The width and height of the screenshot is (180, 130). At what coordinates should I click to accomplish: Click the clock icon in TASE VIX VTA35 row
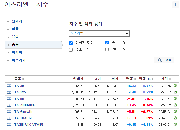tap(175, 124)
